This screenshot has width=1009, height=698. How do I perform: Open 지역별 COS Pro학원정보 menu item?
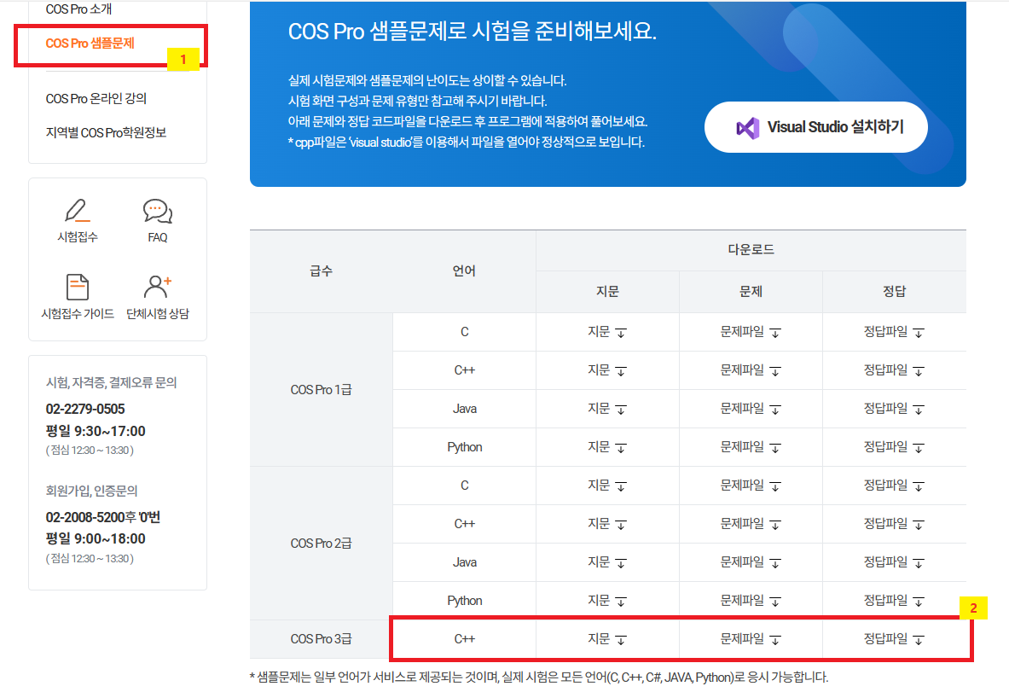click(106, 132)
